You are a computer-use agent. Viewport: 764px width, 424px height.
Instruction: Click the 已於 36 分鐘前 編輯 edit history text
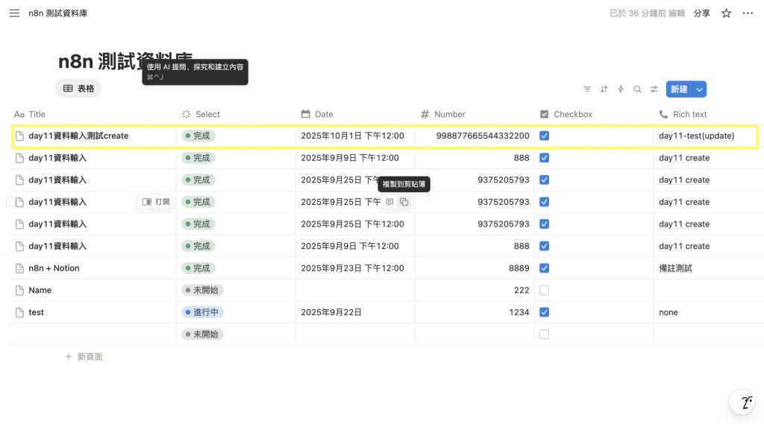click(x=647, y=13)
